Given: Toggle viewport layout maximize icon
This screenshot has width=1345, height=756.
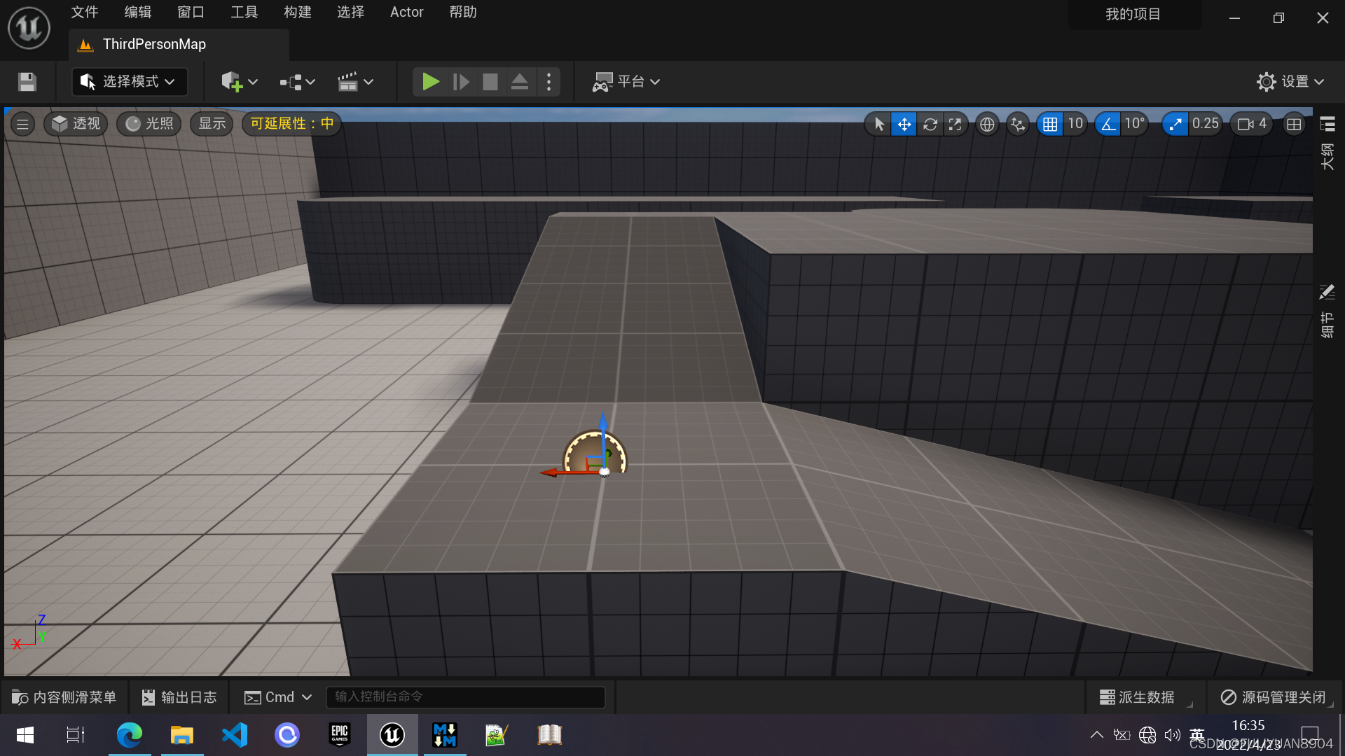Looking at the screenshot, I should 1294,125.
